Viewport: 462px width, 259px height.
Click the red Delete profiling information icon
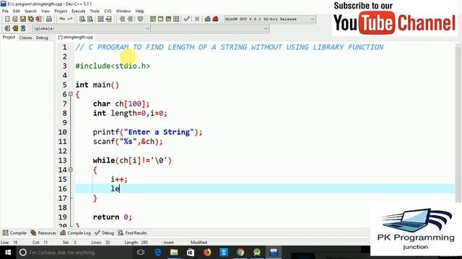tap(216, 19)
